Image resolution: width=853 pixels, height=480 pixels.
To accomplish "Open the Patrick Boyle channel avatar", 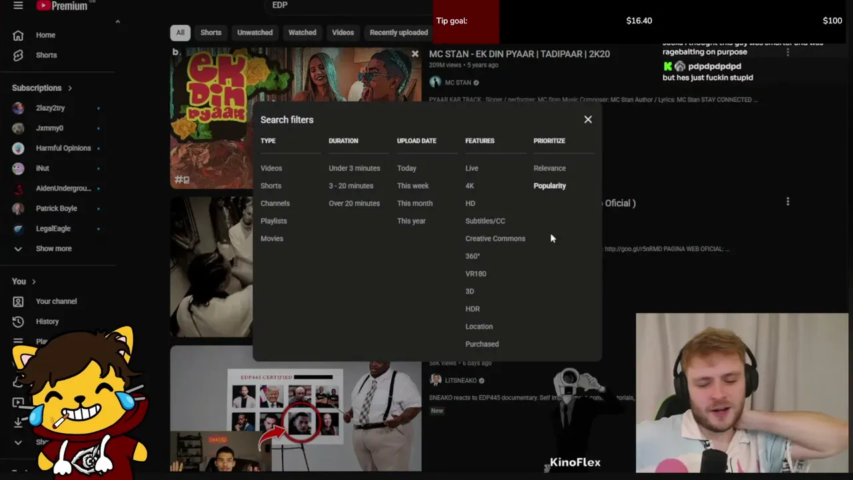I will click(x=18, y=208).
